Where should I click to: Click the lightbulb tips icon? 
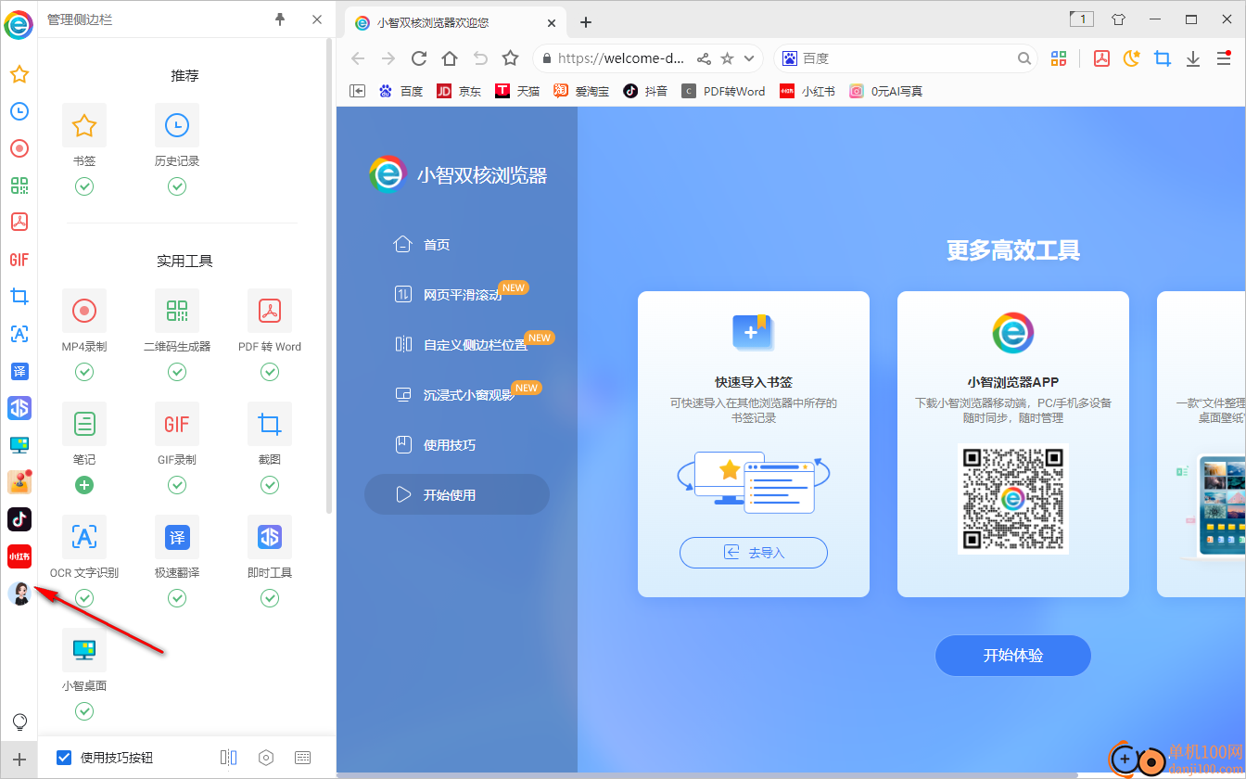coord(19,722)
